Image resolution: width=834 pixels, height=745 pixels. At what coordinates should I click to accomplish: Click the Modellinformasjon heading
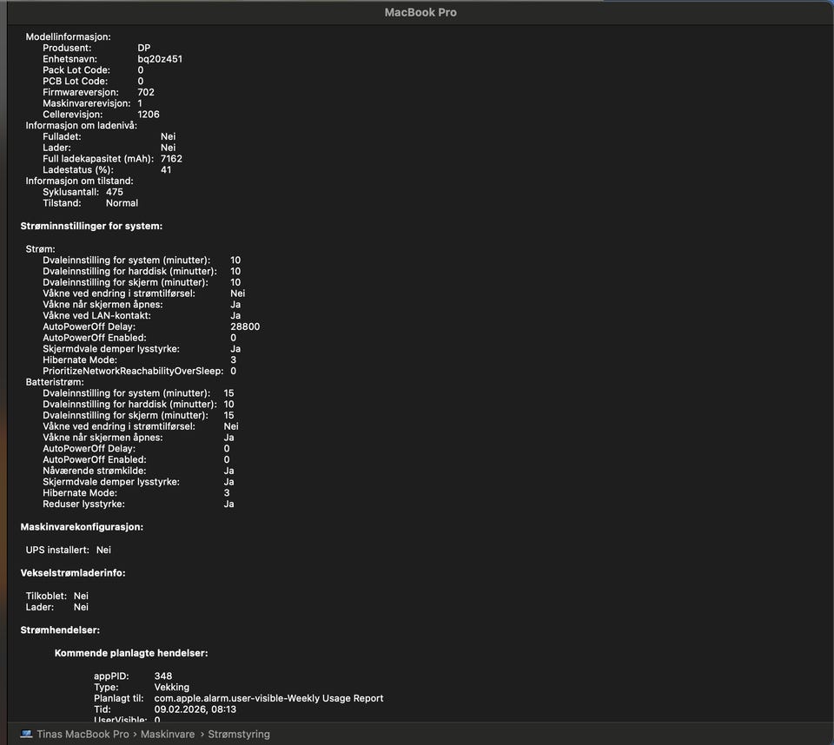pos(68,36)
